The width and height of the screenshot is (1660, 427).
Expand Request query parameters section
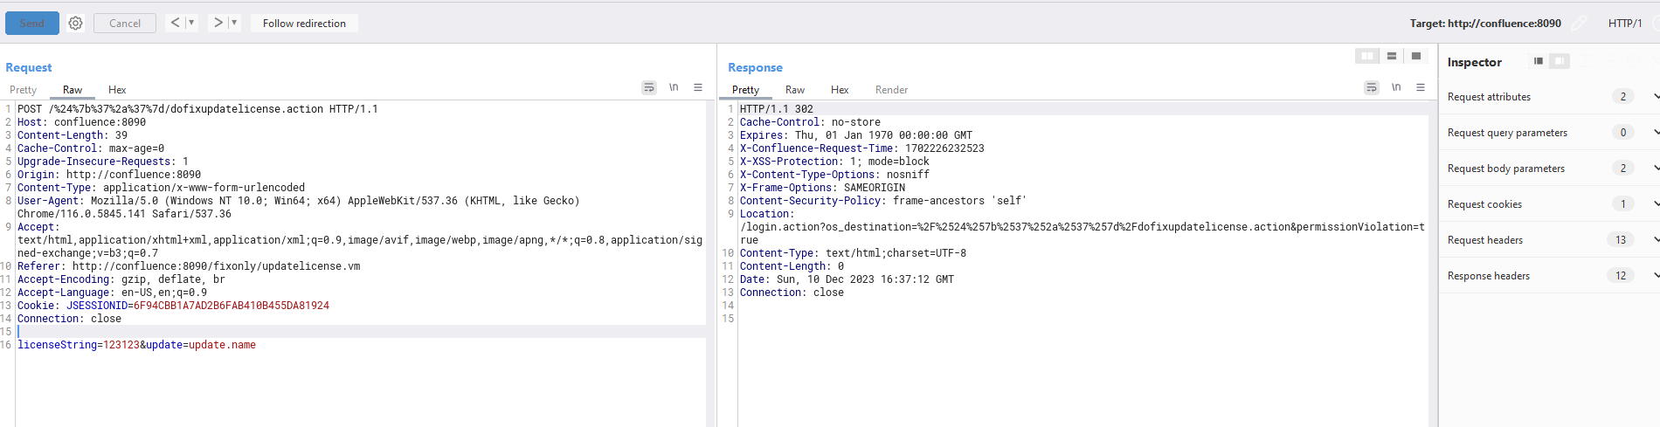tap(1551, 133)
